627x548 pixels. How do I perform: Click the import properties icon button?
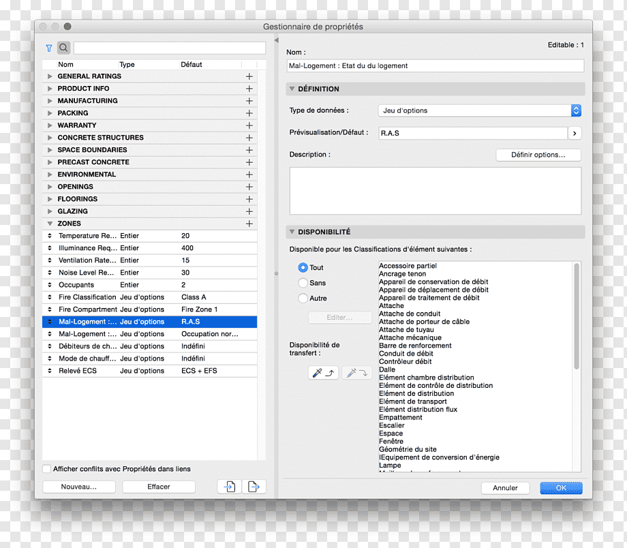230,487
